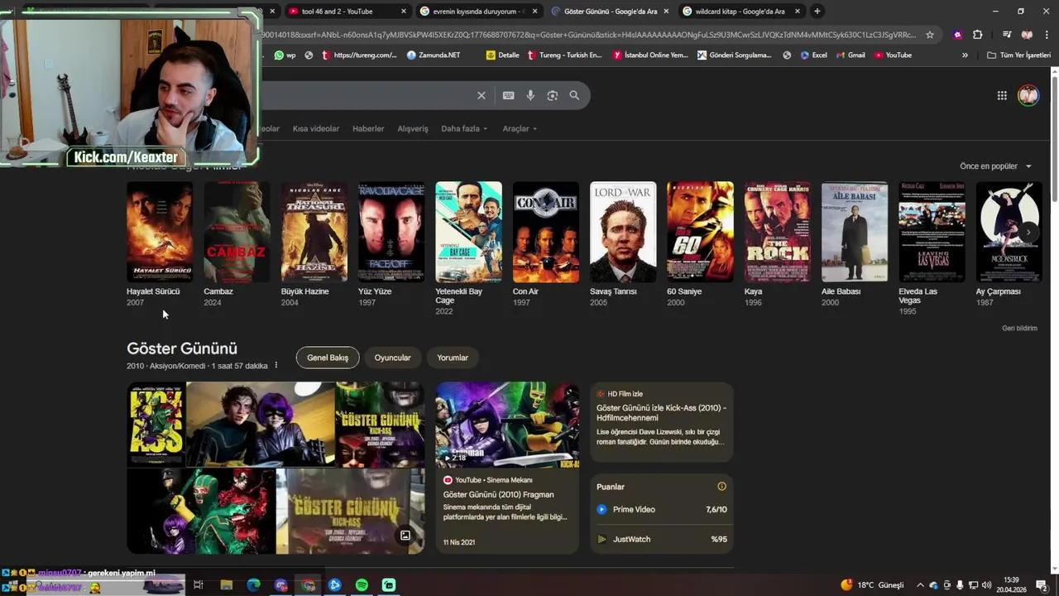This screenshot has width=1059, height=596.
Task: Open the Haberler search filter
Action: [x=368, y=128]
